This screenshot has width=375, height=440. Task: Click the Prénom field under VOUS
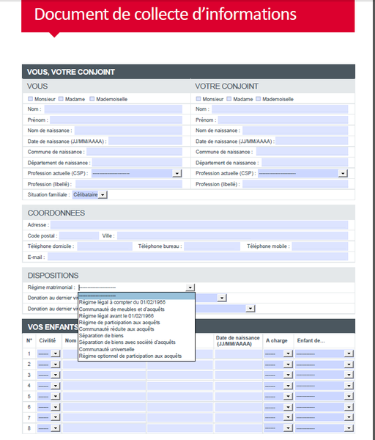[116, 120]
